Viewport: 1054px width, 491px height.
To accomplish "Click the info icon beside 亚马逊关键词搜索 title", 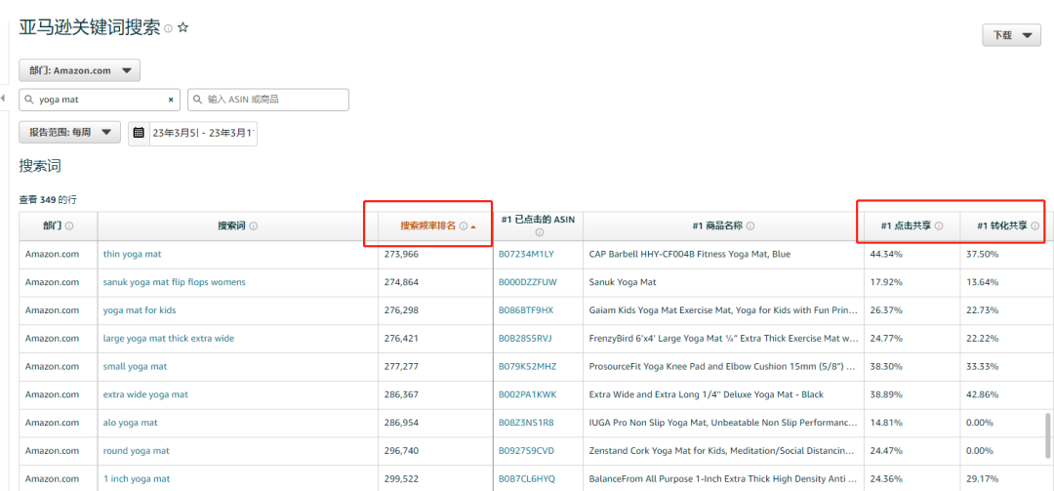I will (x=168, y=29).
